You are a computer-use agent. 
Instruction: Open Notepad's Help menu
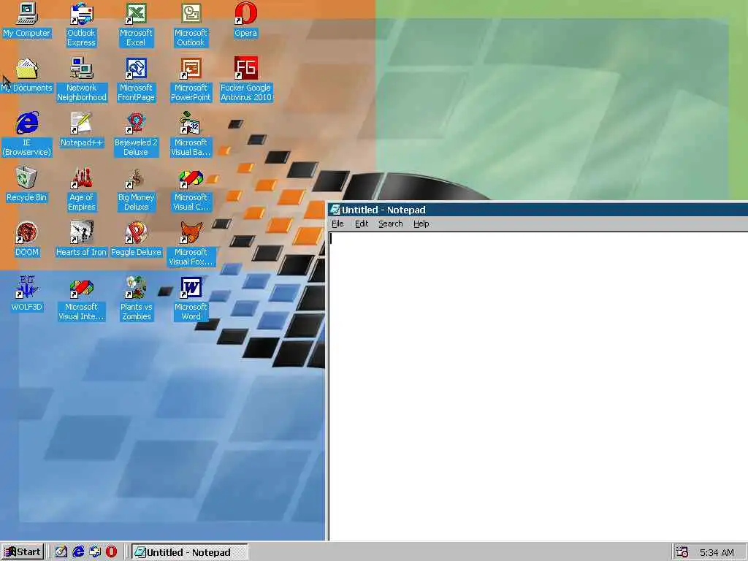point(421,224)
